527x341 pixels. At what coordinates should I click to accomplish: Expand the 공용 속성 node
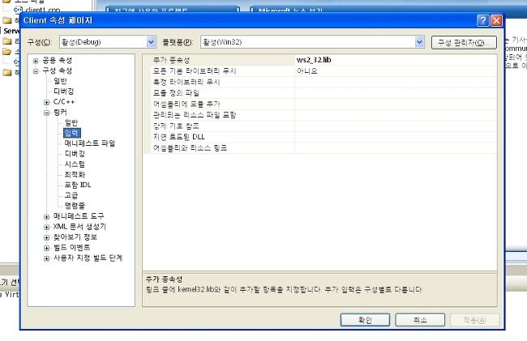point(36,61)
